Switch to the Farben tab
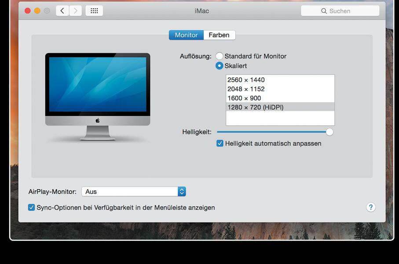Viewport: 399px width, 264px height. click(219, 35)
